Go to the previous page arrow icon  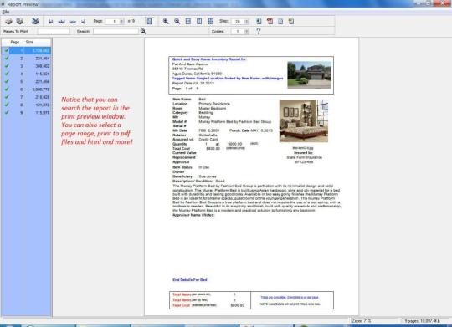(x=62, y=21)
